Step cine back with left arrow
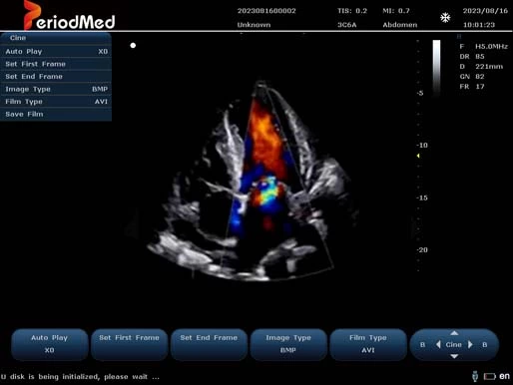 (x=438, y=345)
